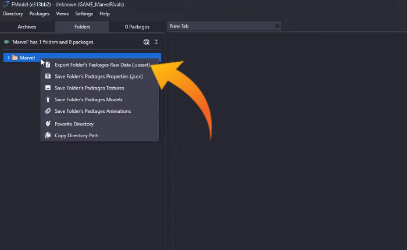
Task: Click the Export Raw Data file icon
Action: [x=48, y=65]
